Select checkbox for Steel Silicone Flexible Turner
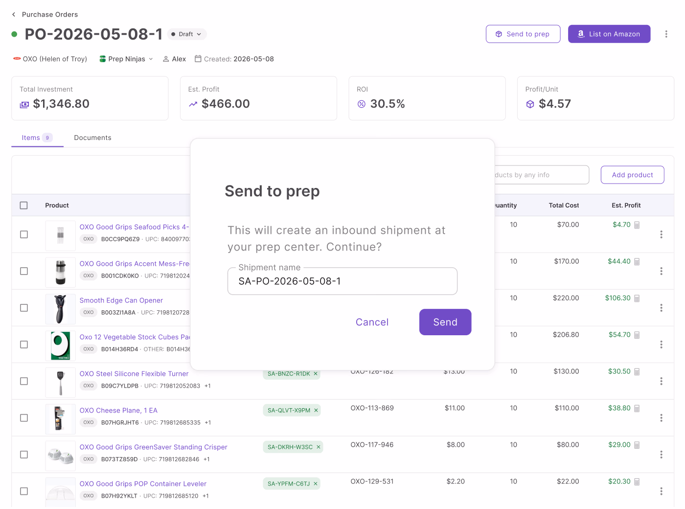685x509 pixels. (23, 381)
